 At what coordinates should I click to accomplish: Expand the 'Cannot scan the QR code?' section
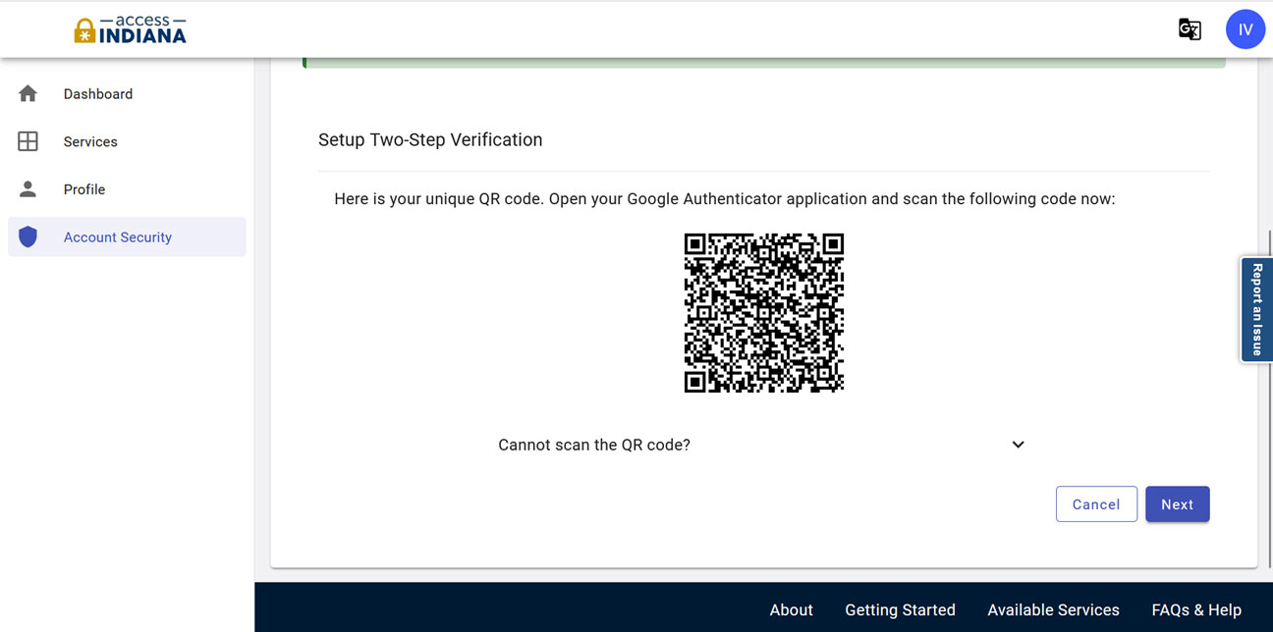(x=594, y=445)
